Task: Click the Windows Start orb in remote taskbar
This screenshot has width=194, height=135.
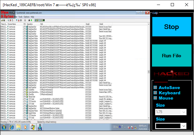Action: (4, 127)
